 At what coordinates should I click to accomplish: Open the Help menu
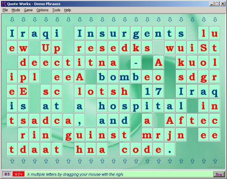[67, 10]
